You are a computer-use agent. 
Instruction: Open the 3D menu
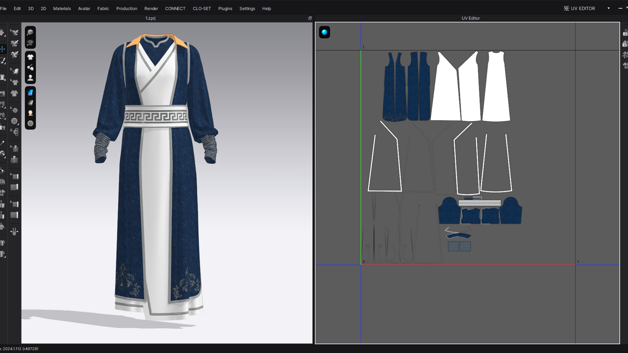pyautogui.click(x=31, y=8)
